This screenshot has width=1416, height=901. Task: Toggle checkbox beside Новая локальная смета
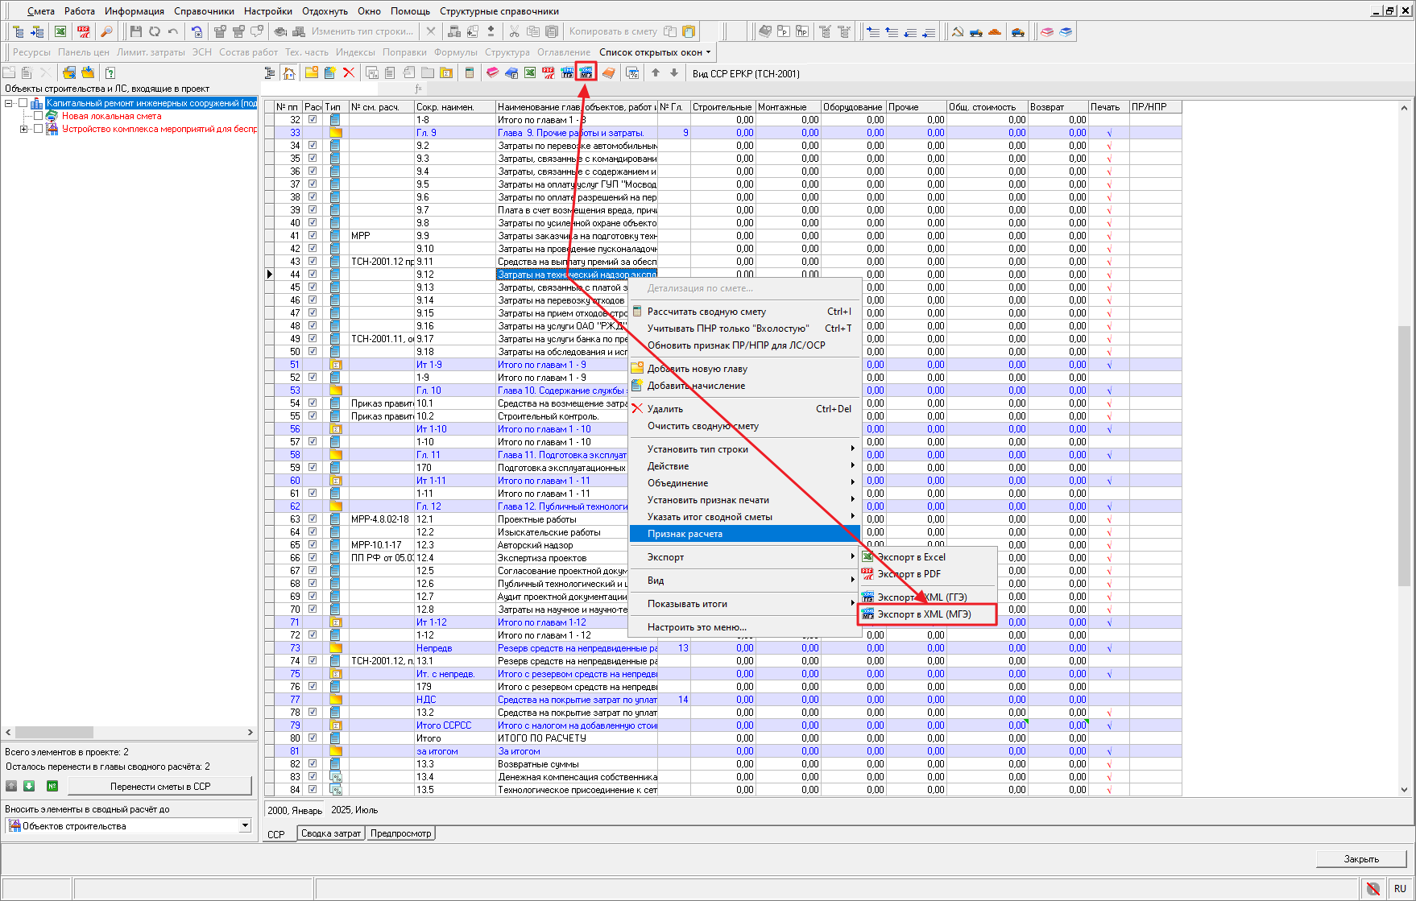coord(38,116)
